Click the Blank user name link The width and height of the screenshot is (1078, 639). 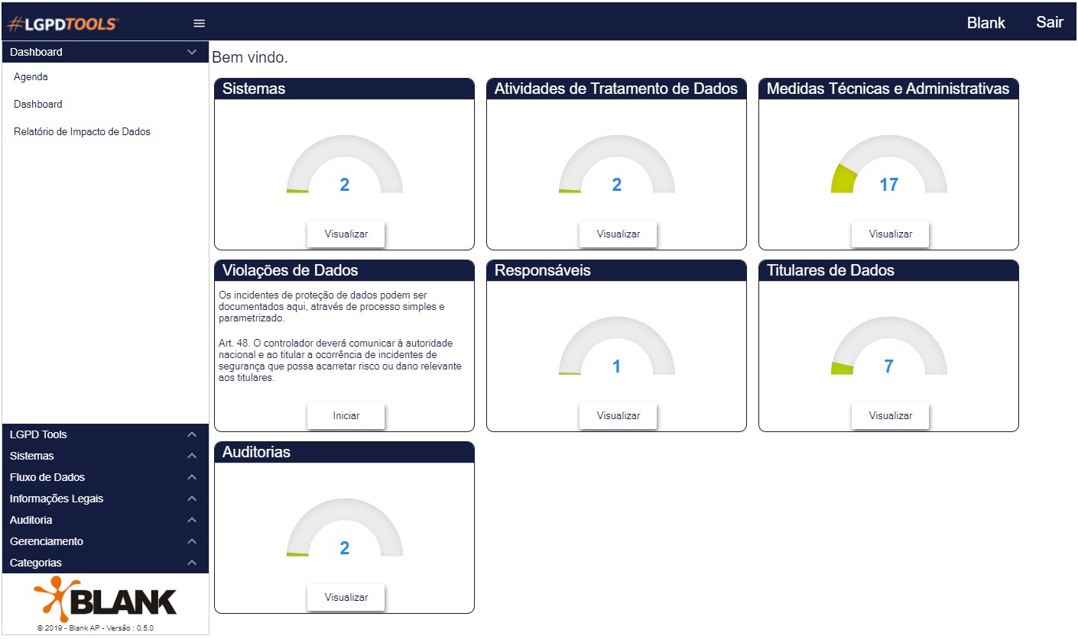986,23
